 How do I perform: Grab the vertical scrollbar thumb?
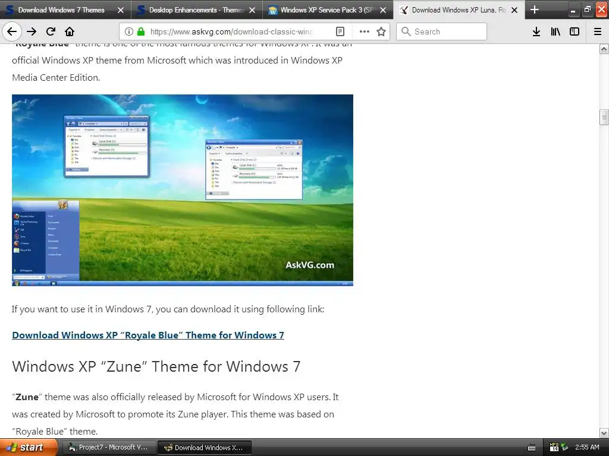[604, 117]
